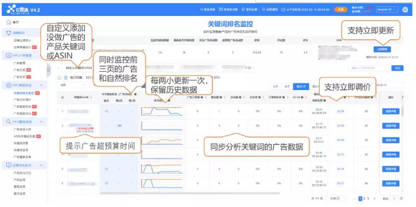Click the notification bell icon
The width and height of the screenshot is (416, 207).
pyautogui.click(x=264, y=10)
